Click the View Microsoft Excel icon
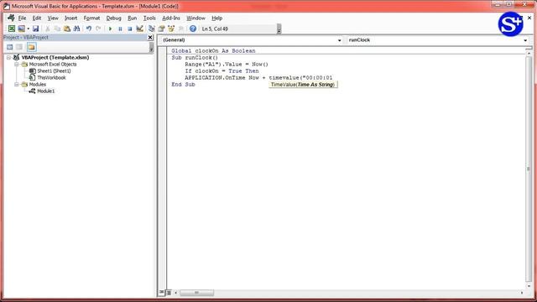The width and height of the screenshot is (537, 302). click(12, 29)
